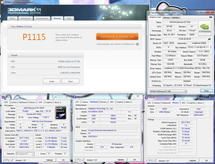Click the GPU-Z Name field NVIDIA GeForce GT 530
Viewport: 215px width, 164px height.
[x=180, y=22]
